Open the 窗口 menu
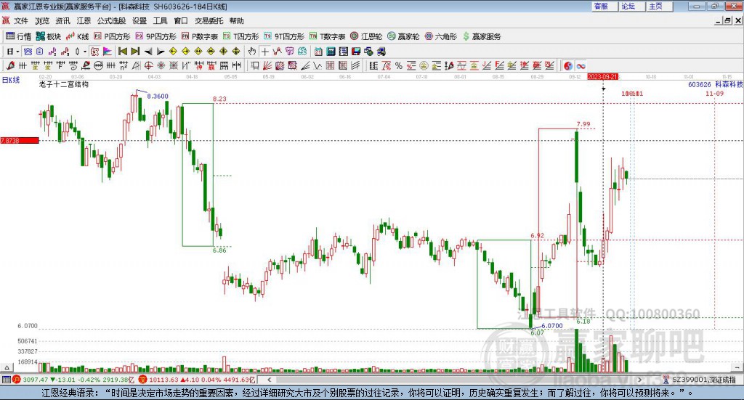The image size is (744, 400). pos(181,21)
